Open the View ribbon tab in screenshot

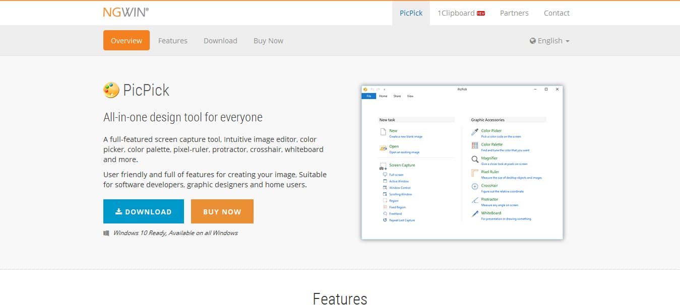410,96
